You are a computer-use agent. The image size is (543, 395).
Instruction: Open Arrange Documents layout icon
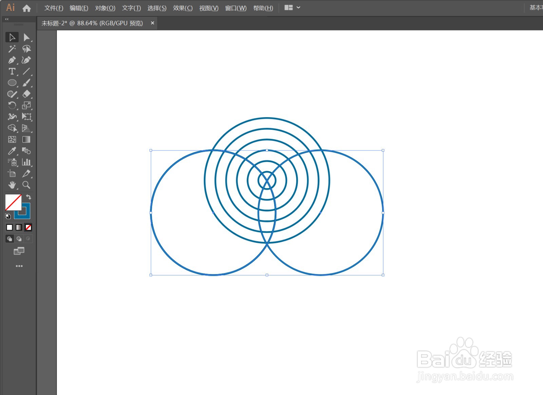[x=288, y=7]
